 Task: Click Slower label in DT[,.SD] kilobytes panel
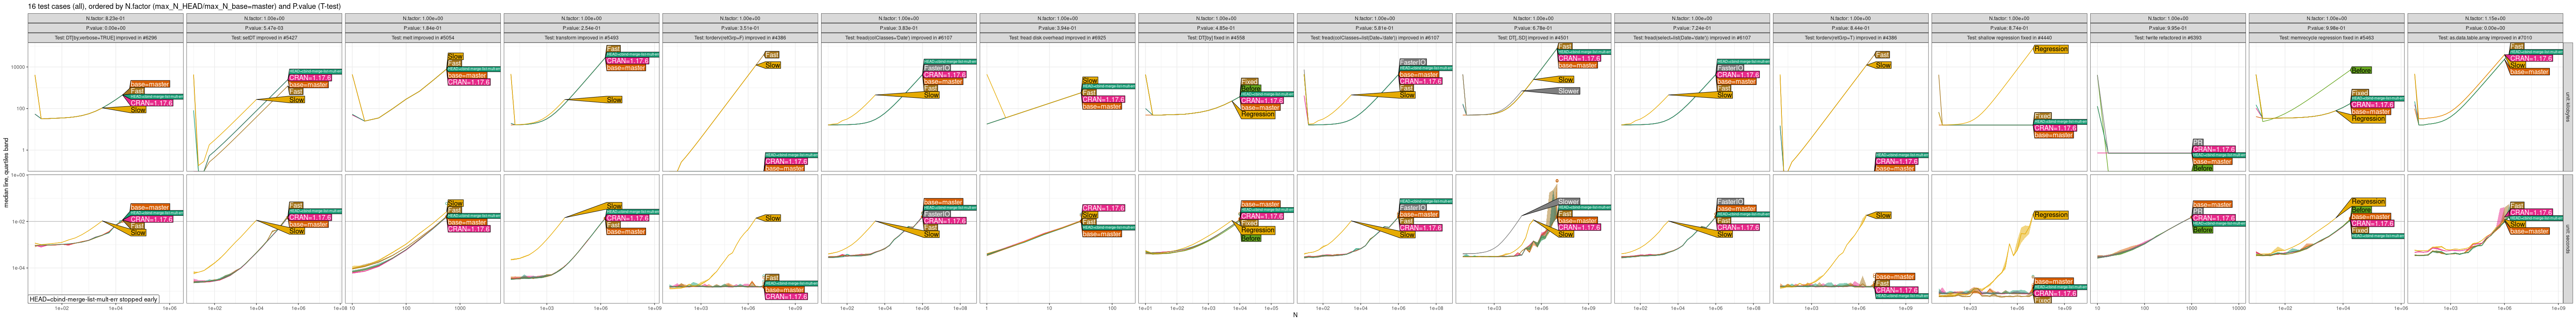1568,91
